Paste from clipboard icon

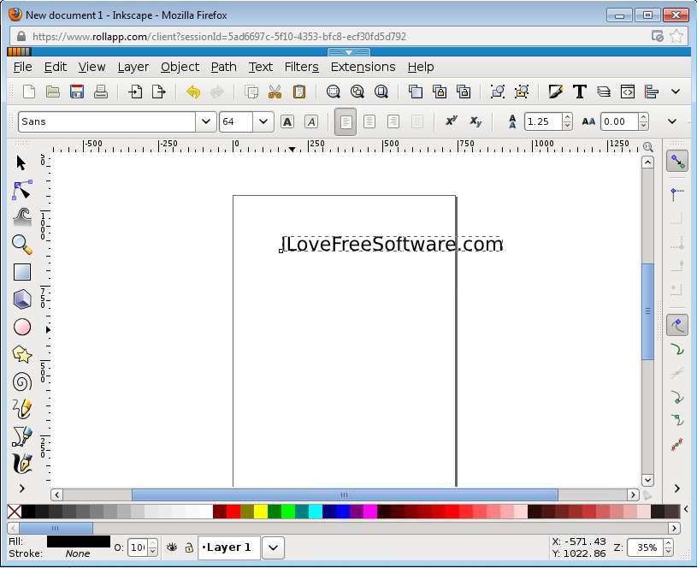[x=299, y=92]
